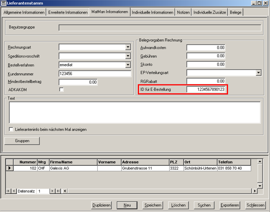Expand the Bestellverfahren dropdown showing emediat
270x212 pixels.
tap(128, 65)
